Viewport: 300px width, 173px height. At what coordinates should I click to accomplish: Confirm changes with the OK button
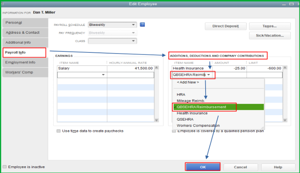pyautogui.click(x=203, y=167)
